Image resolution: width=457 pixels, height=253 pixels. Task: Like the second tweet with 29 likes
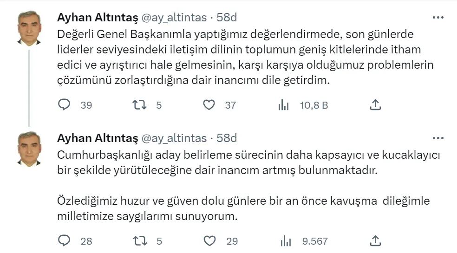[210, 241]
